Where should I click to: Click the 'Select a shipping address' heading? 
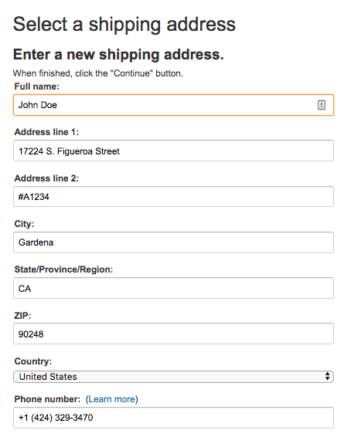click(x=124, y=25)
